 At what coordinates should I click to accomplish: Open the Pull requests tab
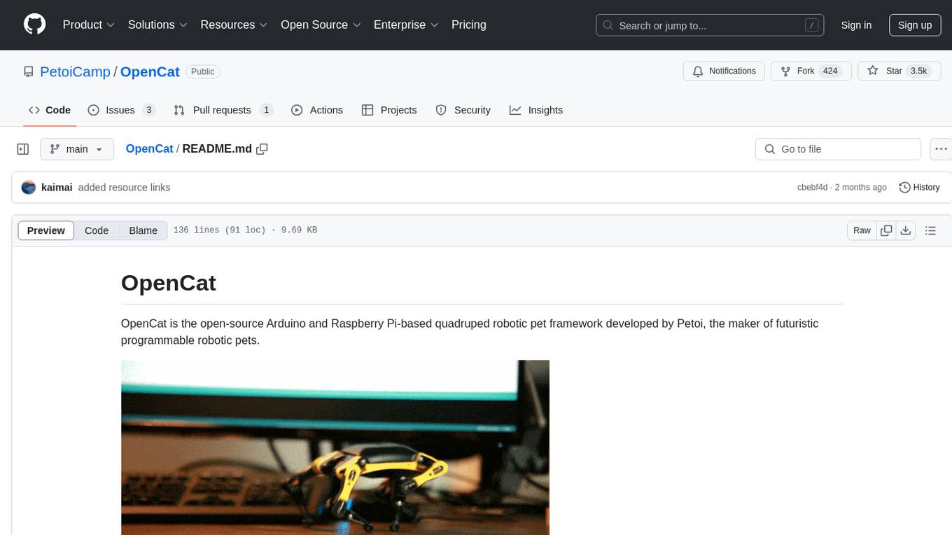click(223, 110)
